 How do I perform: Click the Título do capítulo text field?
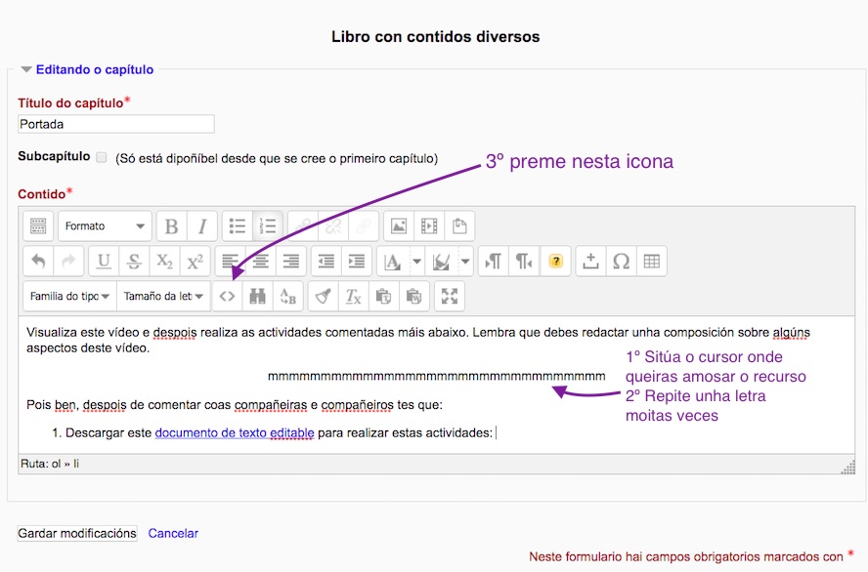[116, 124]
